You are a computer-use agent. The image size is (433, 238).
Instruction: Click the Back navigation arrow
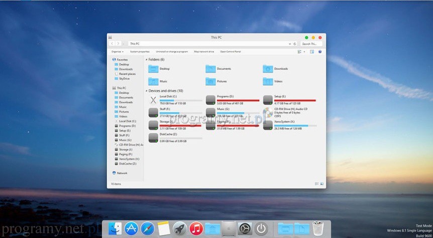[x=112, y=44]
